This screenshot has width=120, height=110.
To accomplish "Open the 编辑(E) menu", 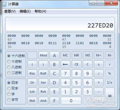I will [25, 11].
